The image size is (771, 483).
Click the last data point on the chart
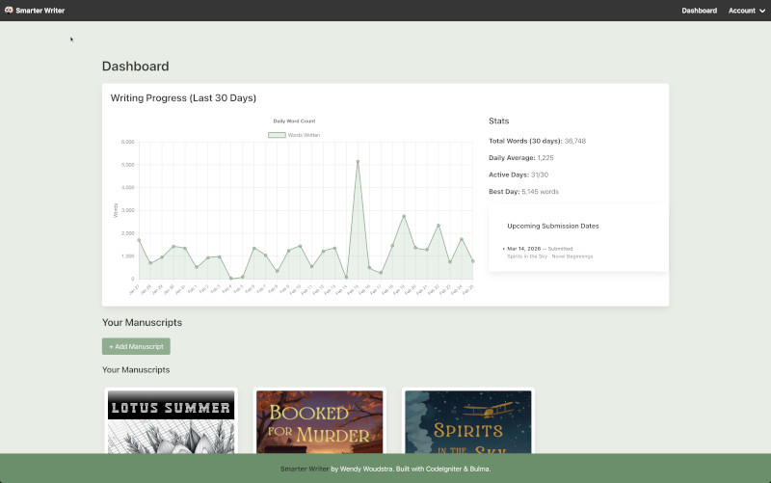pos(473,261)
